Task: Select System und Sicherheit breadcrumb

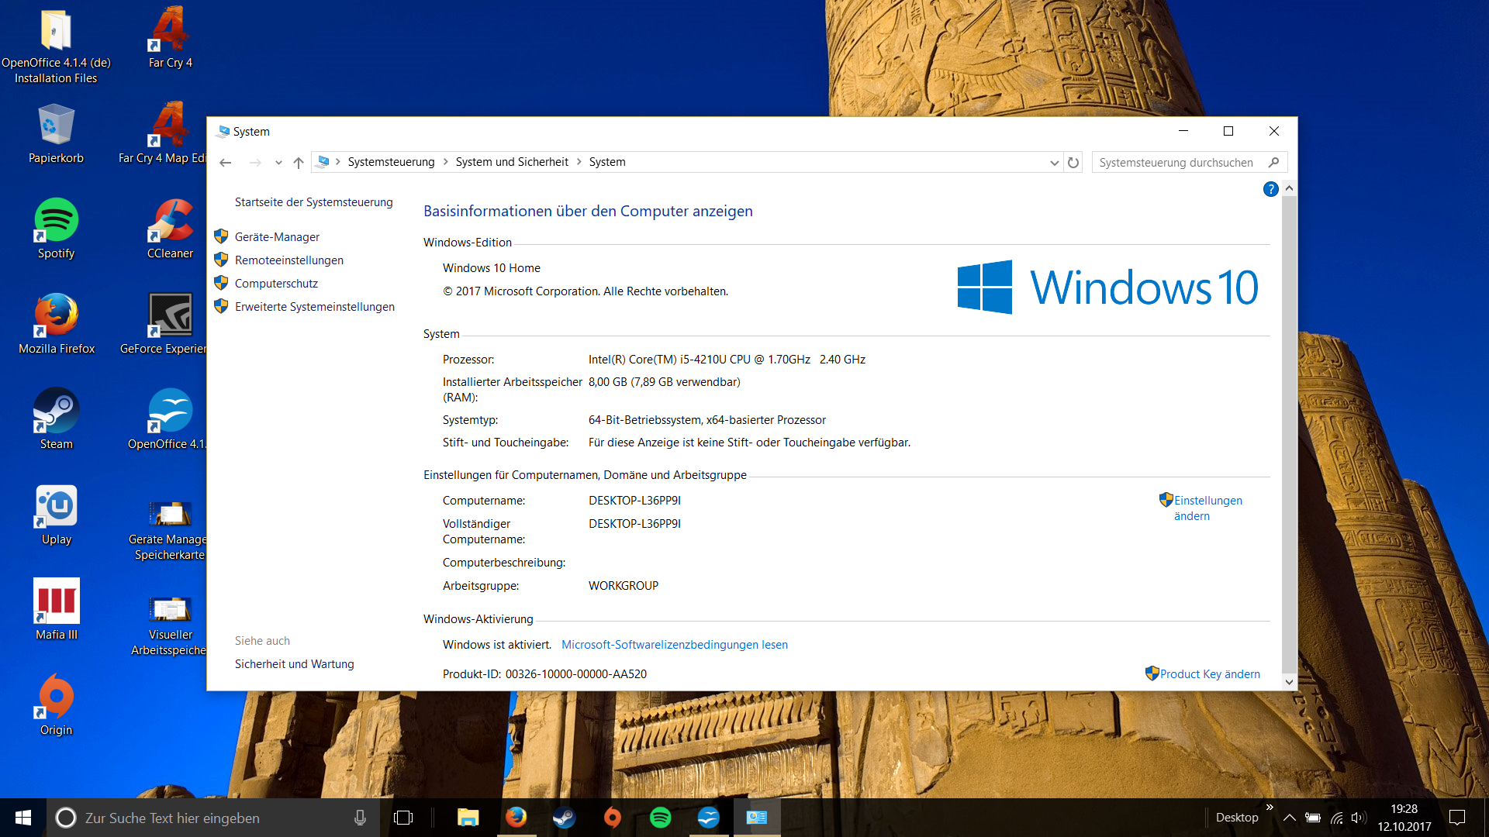Action: click(x=512, y=162)
